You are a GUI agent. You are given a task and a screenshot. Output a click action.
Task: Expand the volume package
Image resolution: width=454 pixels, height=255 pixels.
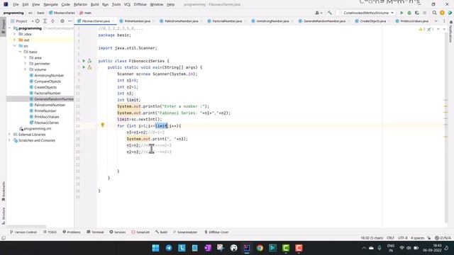tap(26, 69)
